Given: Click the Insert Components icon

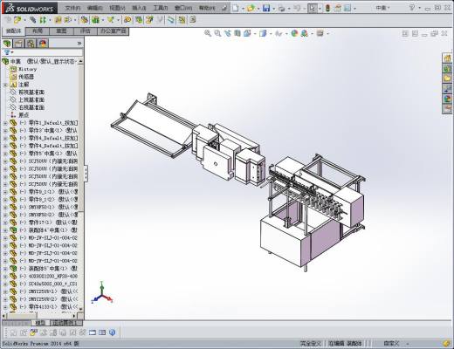Looking at the screenshot, I should coord(17,20).
